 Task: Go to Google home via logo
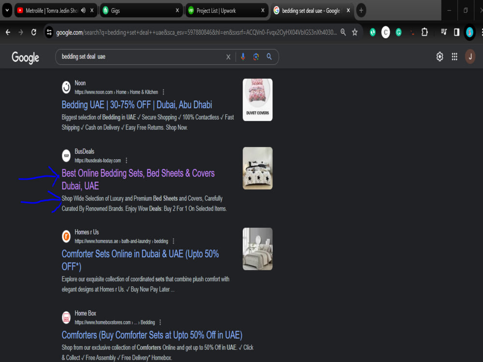point(25,57)
